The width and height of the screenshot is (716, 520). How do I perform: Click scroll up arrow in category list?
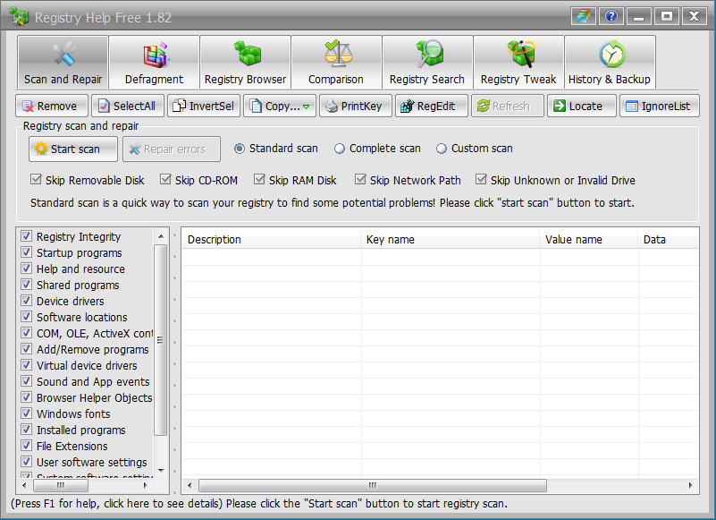(161, 236)
